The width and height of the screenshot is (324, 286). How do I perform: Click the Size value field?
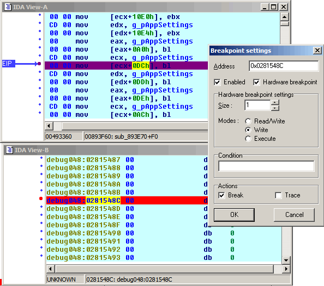pyautogui.click(x=257, y=105)
